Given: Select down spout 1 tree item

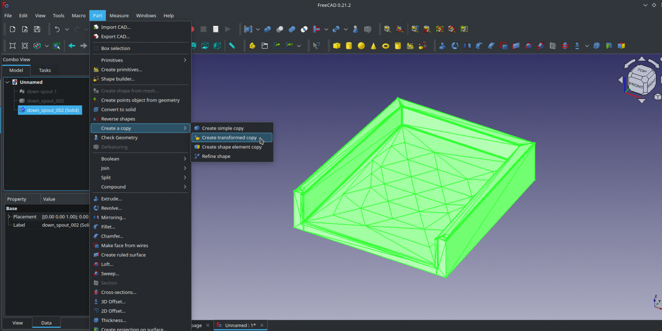Looking at the screenshot, I should 41,92.
